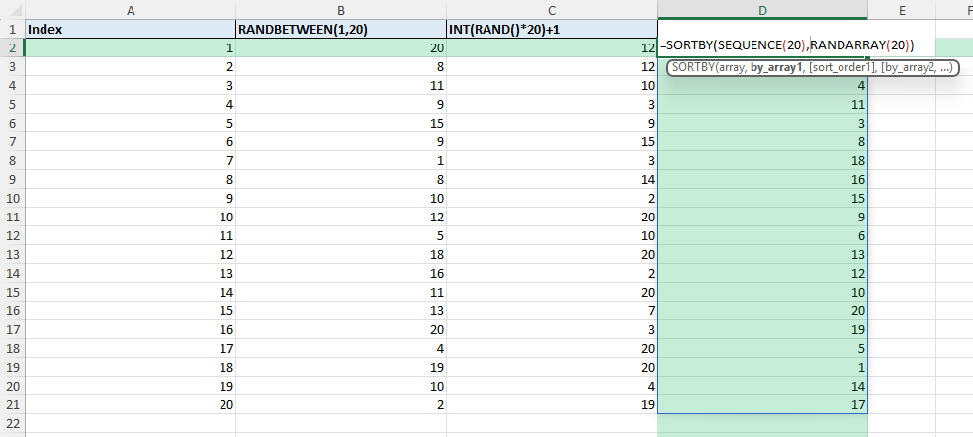This screenshot has height=437, width=973.
Task: Select column E header
Action: 902,9
